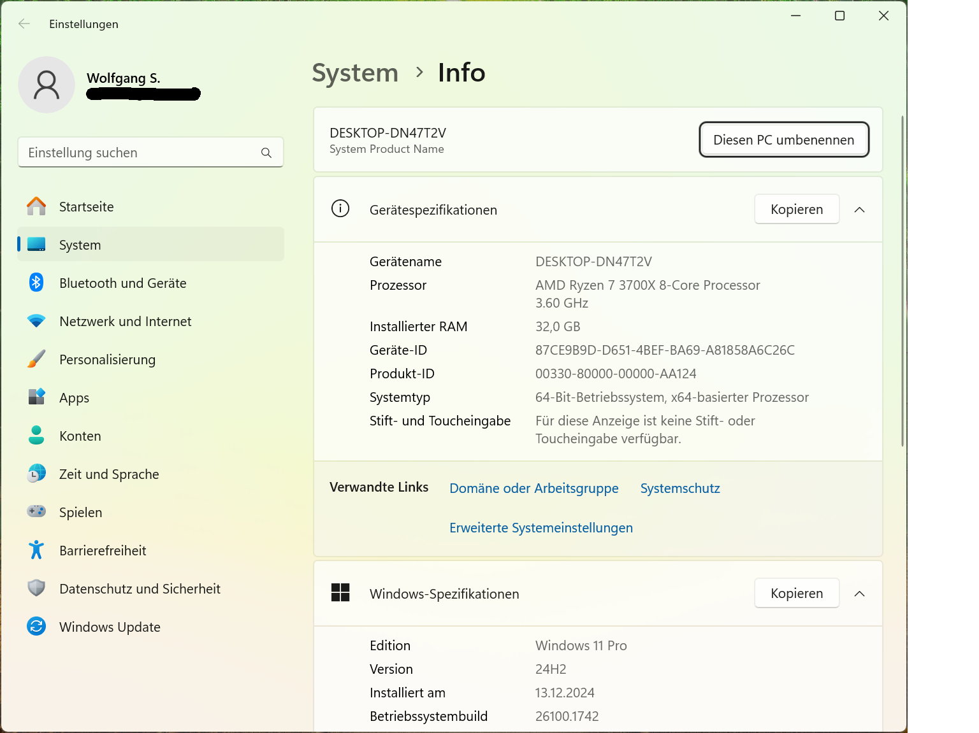Click the Barrierefreiheit accessibility icon
This screenshot has height=733, width=979.
click(x=36, y=550)
